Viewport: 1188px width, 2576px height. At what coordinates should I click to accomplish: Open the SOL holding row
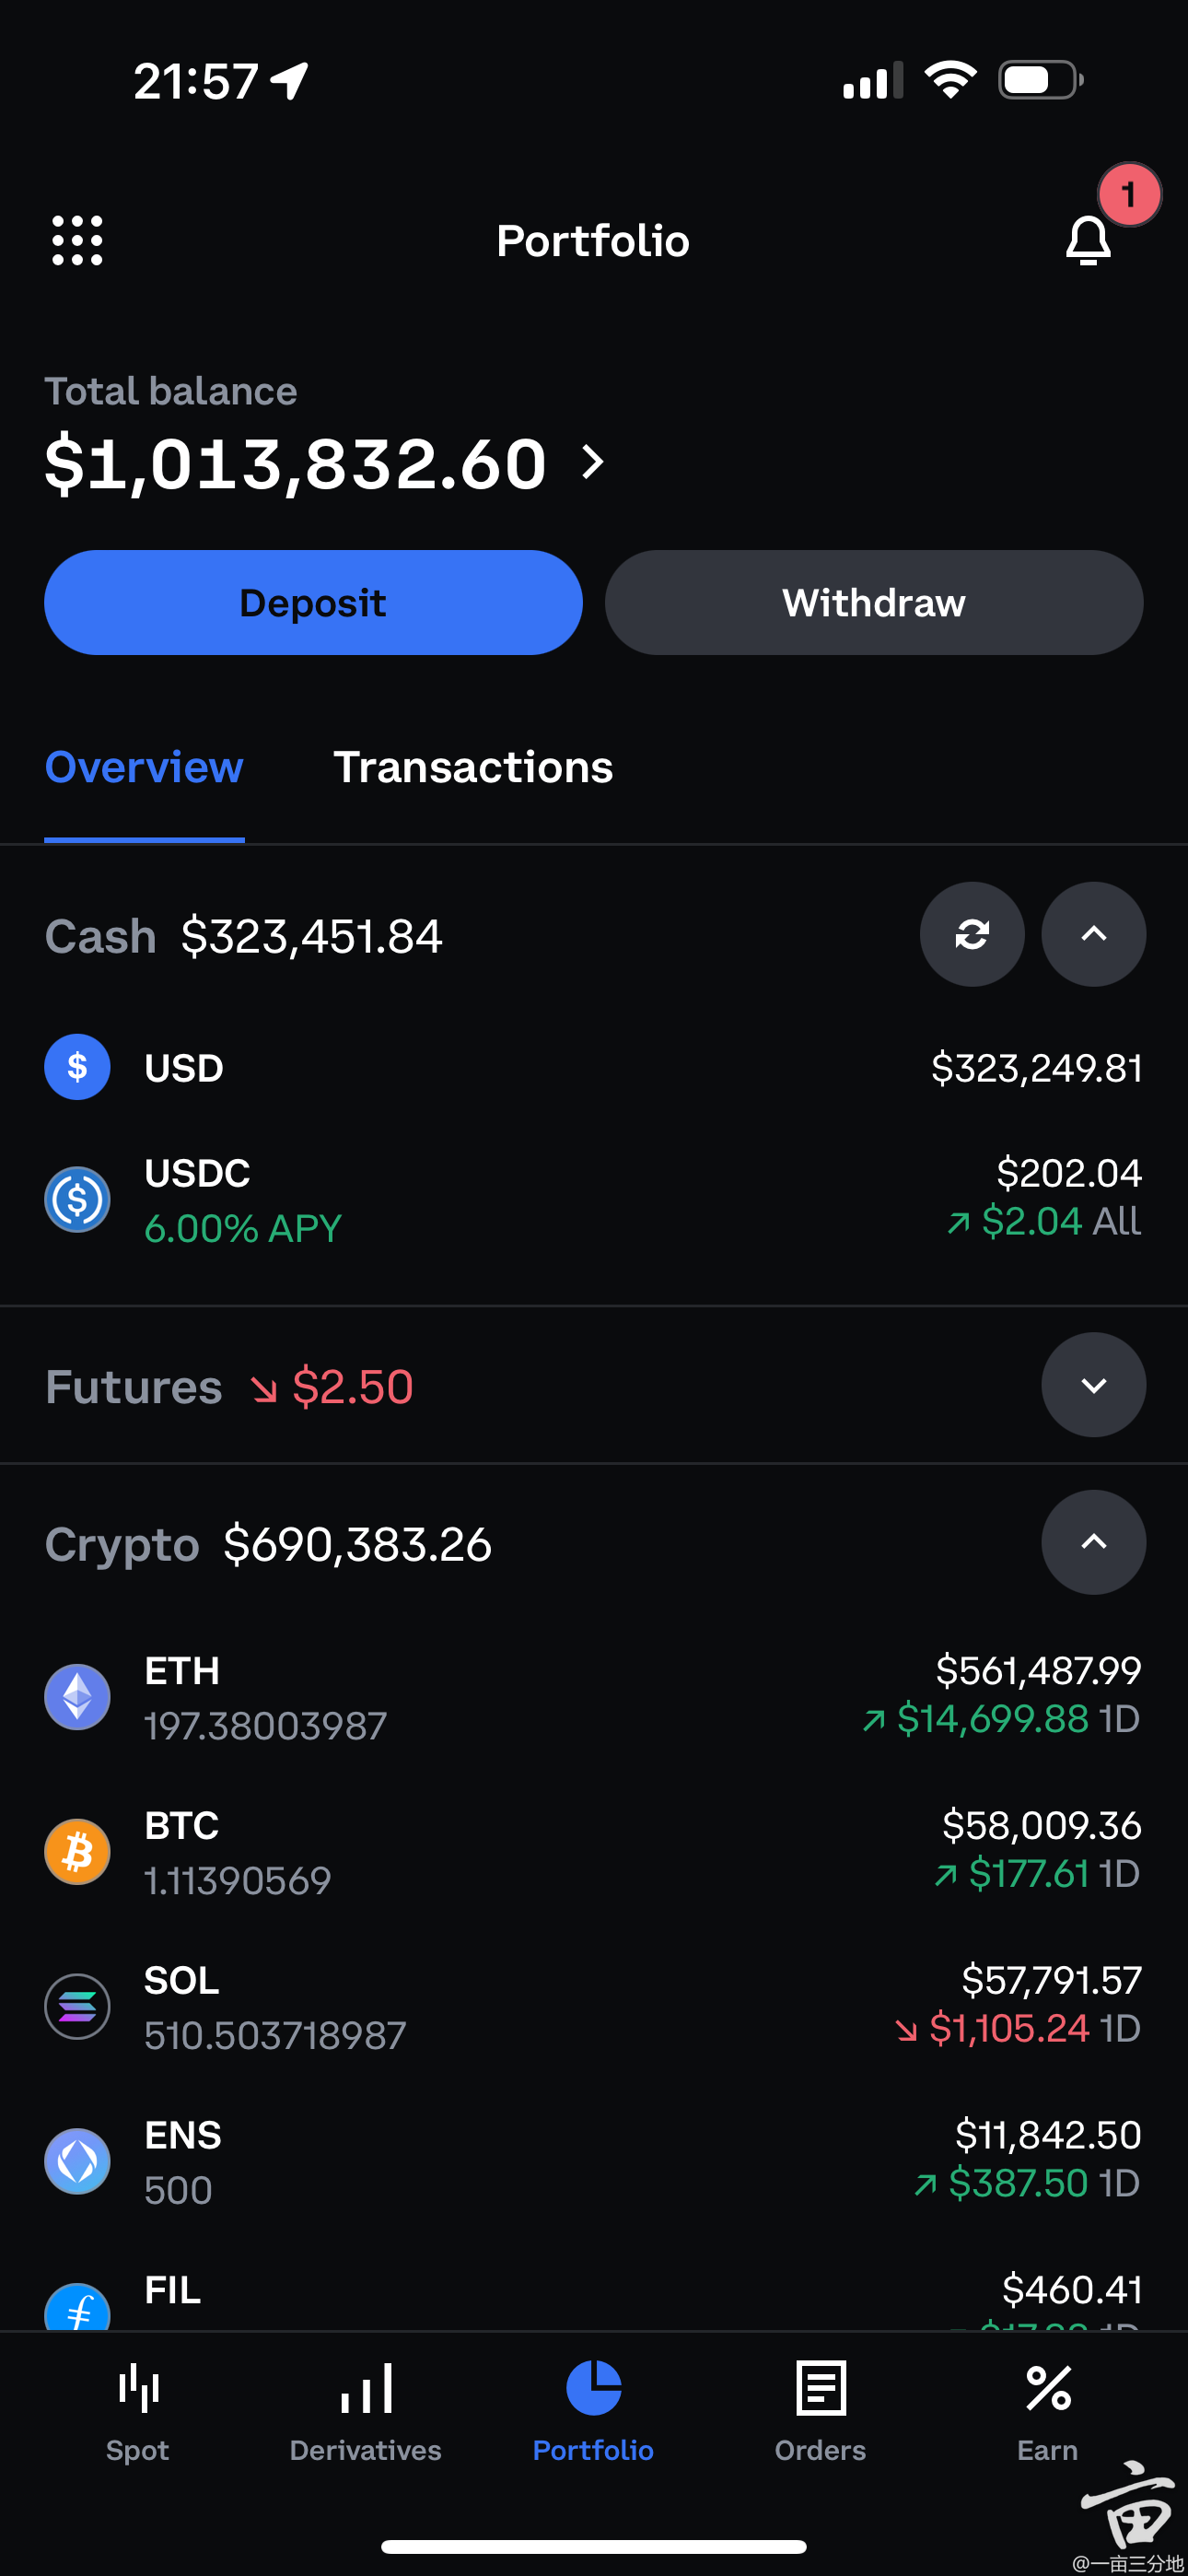click(x=594, y=2007)
